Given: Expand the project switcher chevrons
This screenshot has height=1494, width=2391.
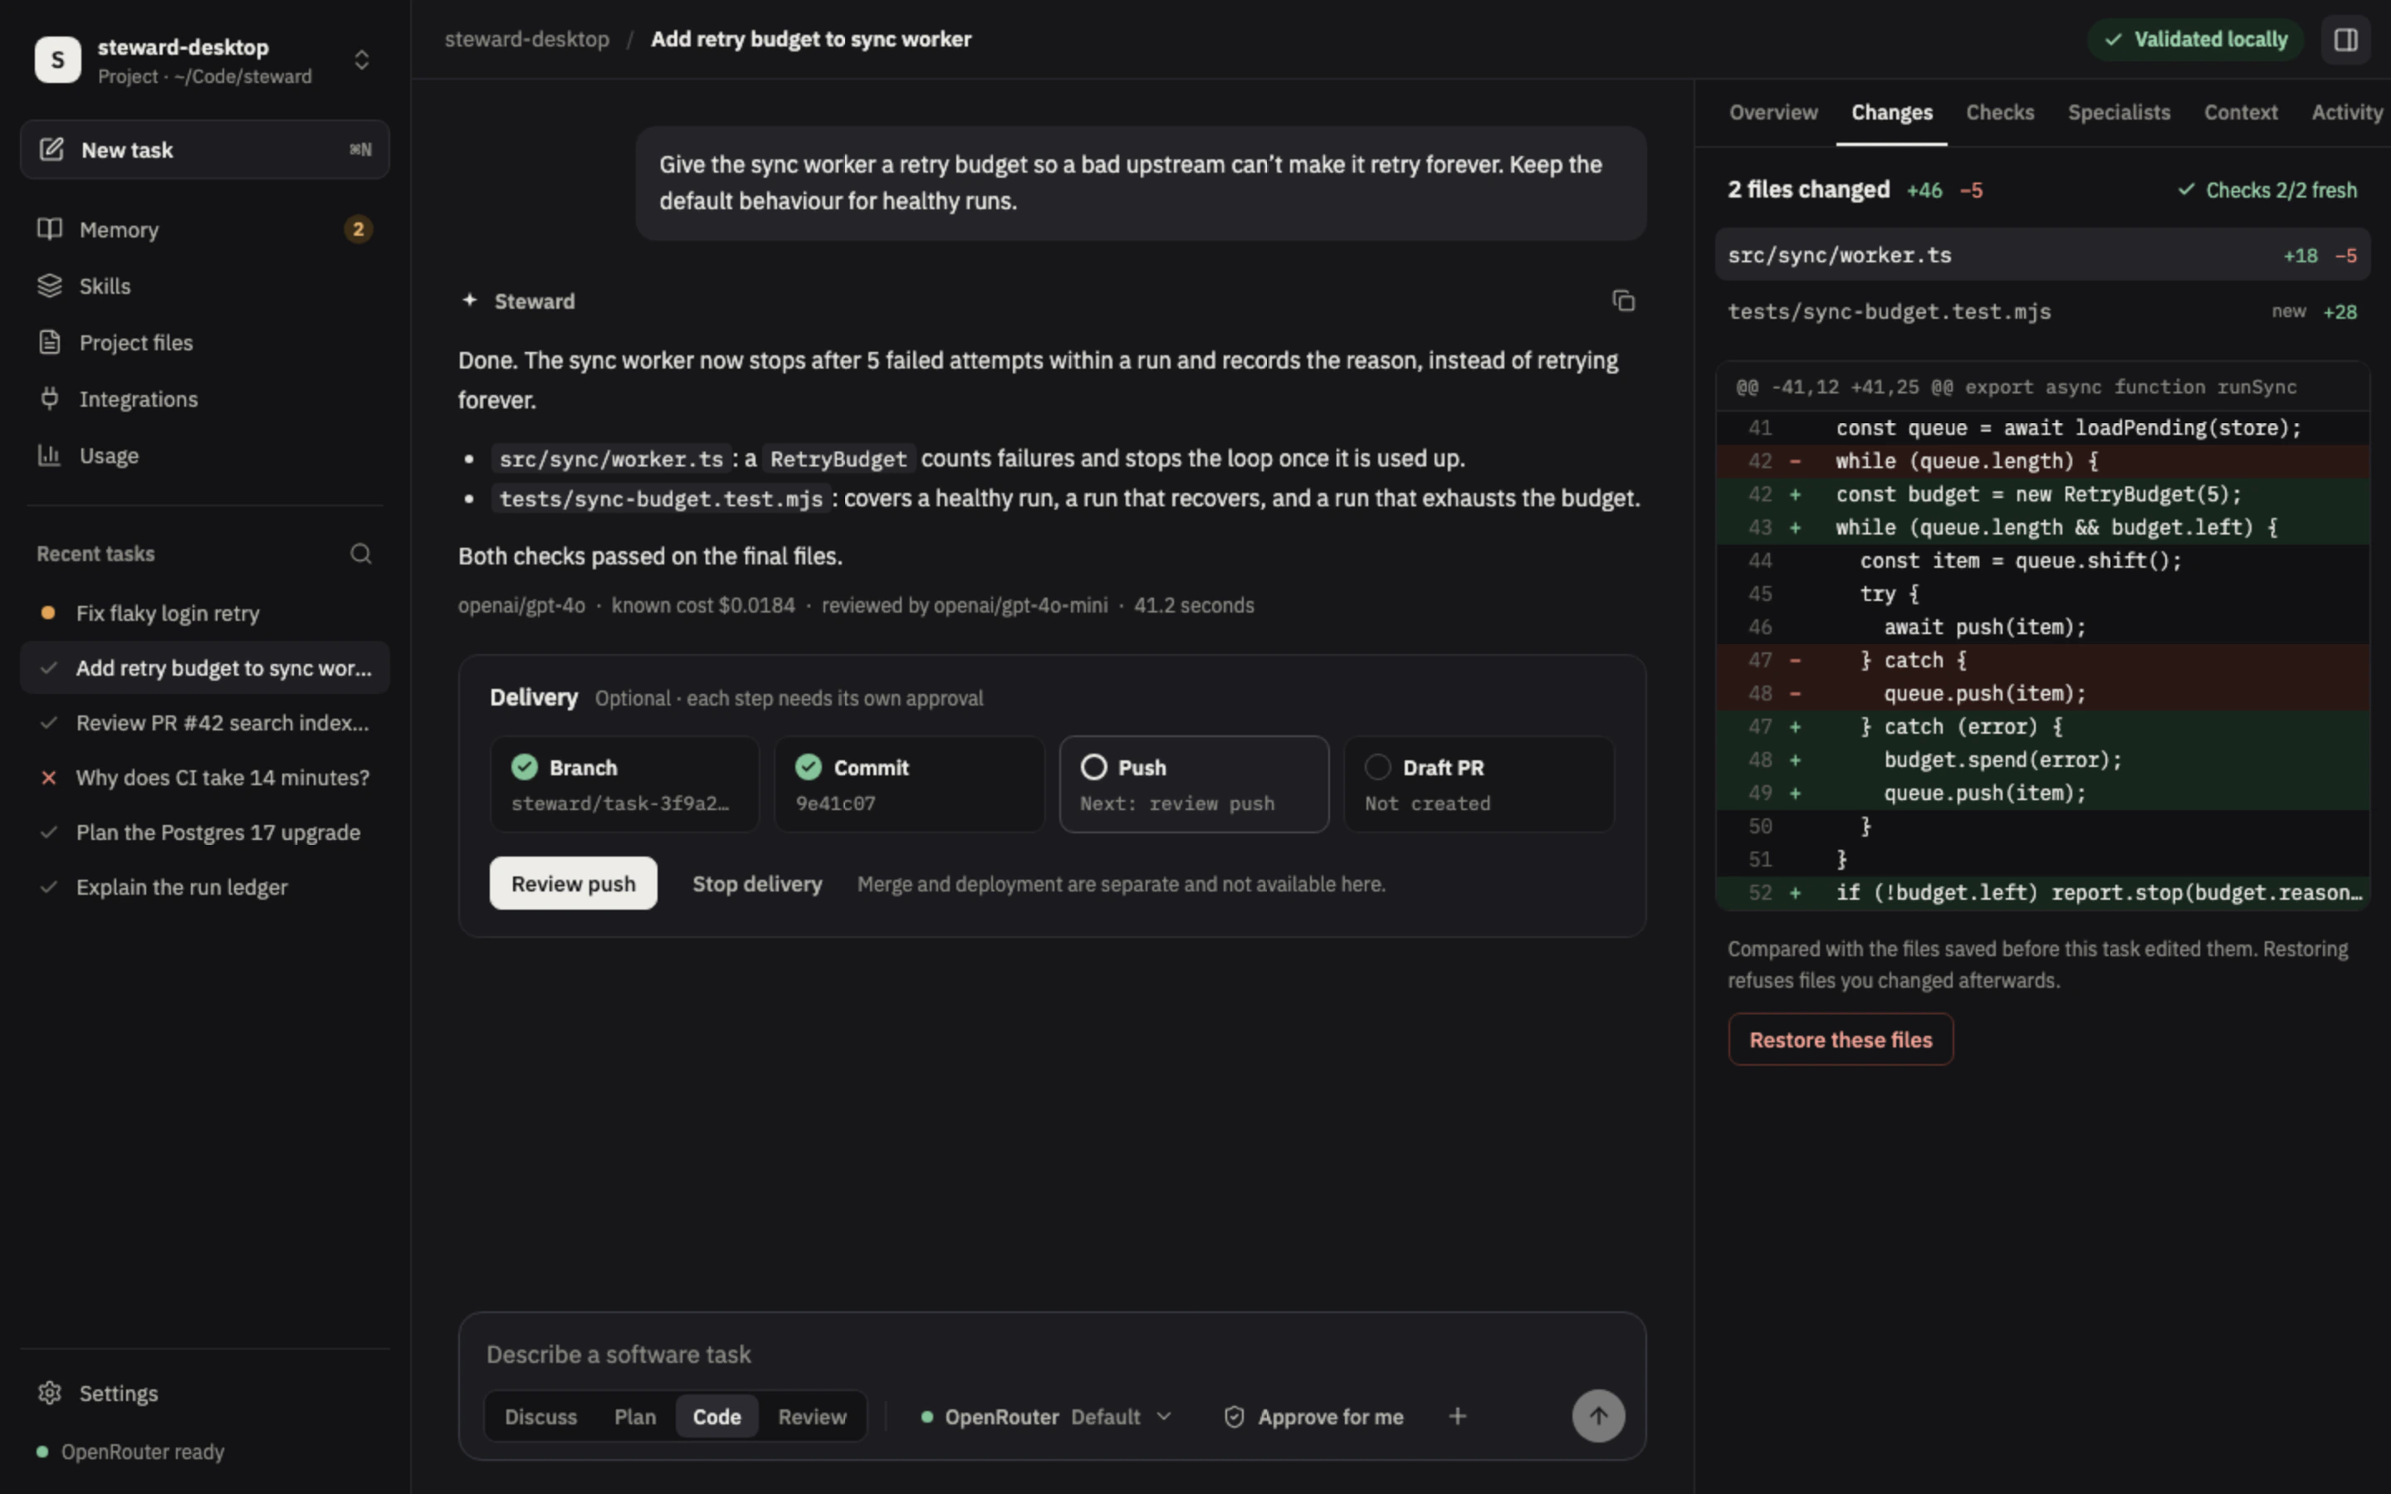Looking at the screenshot, I should coord(362,61).
